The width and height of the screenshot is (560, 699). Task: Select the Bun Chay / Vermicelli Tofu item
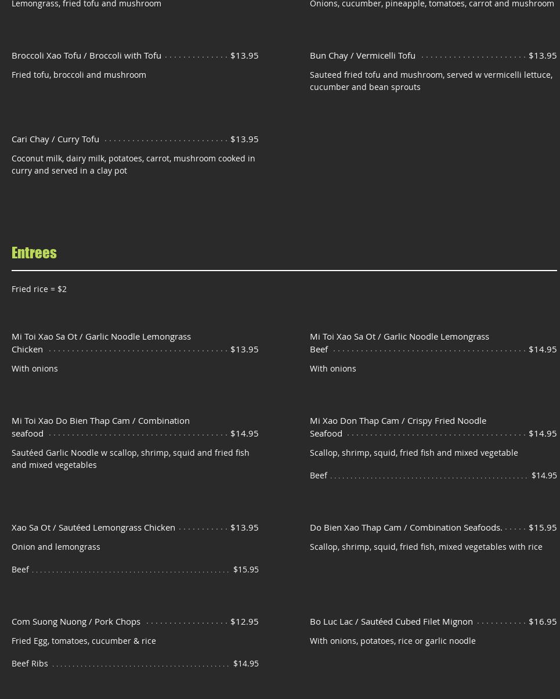point(363,55)
